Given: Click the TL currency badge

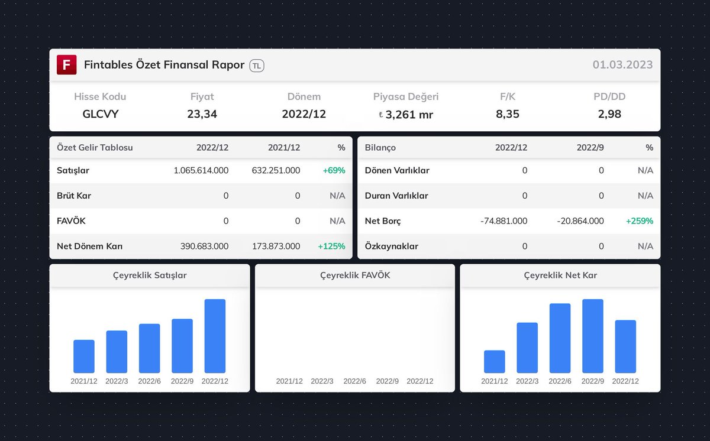Looking at the screenshot, I should (257, 66).
